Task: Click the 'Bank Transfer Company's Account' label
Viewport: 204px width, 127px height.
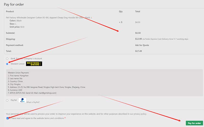Action: tap(26, 59)
